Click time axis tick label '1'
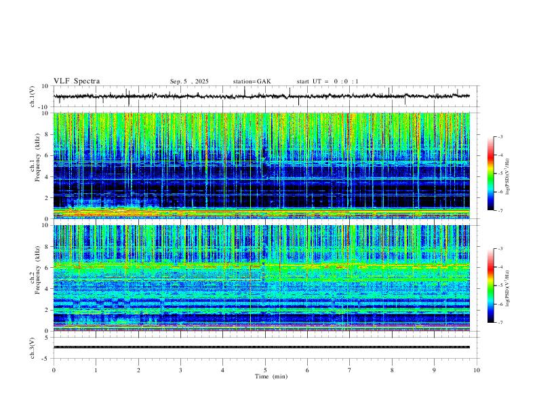The width and height of the screenshot is (537, 415). (x=96, y=370)
